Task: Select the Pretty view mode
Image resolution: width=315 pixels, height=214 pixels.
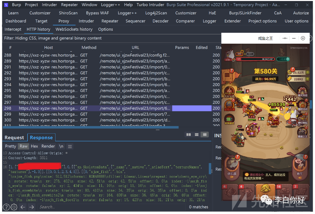Action: pos(11,146)
